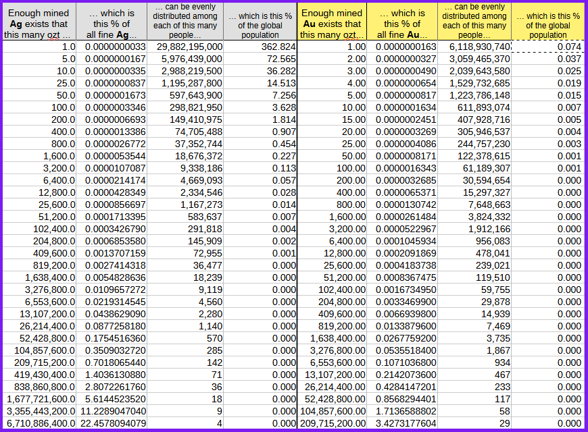Click cell showing 4,560
Viewport: 588px width, 432px height.
(x=185, y=302)
